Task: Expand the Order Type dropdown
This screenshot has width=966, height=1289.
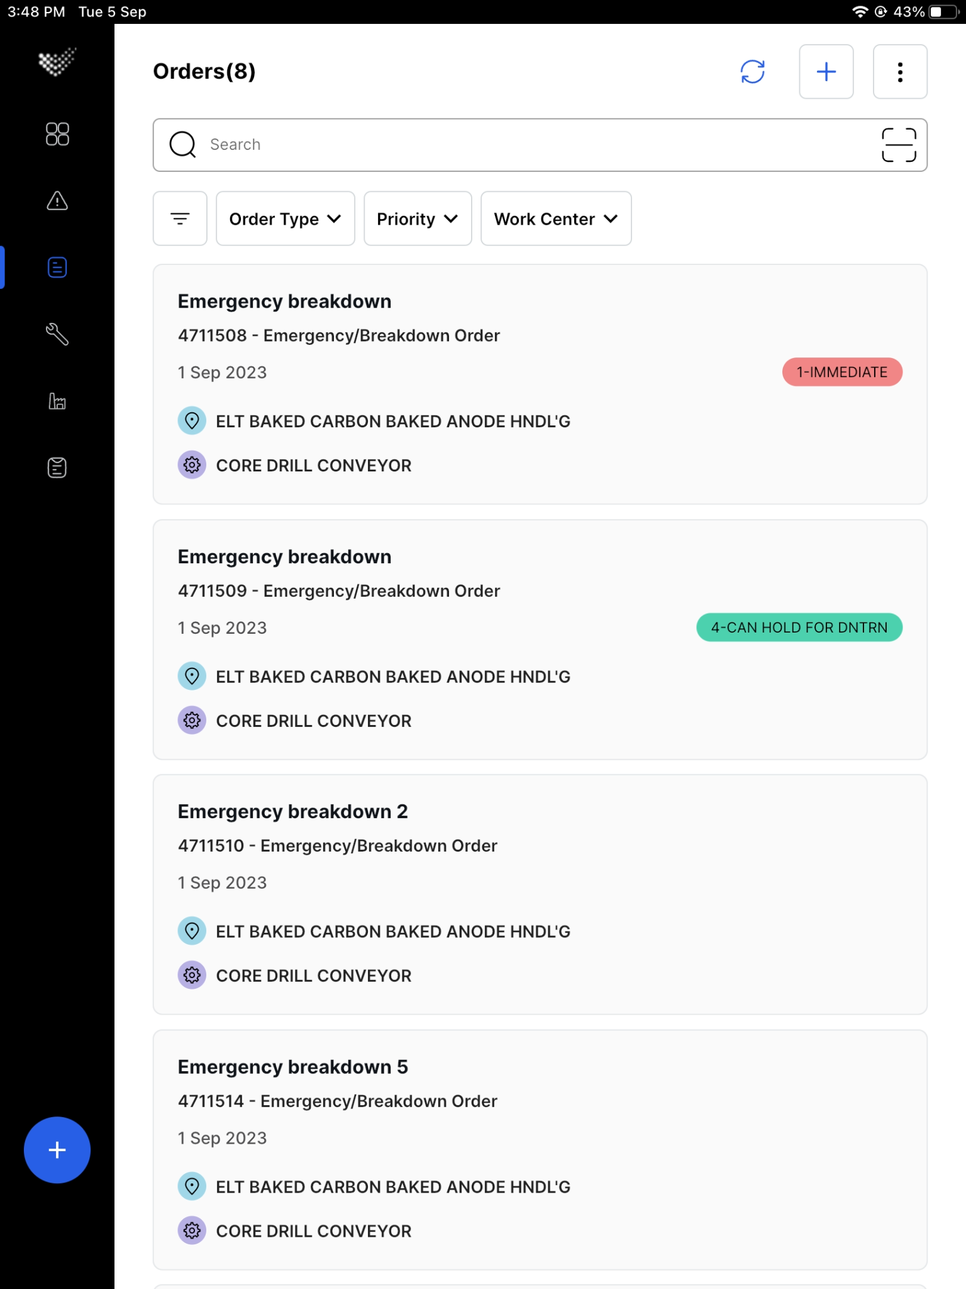Action: pos(286,218)
